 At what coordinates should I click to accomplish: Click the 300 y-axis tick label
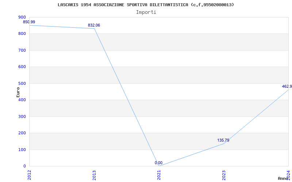click(22, 116)
